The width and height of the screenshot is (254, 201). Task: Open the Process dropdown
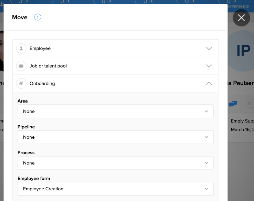pyautogui.click(x=115, y=163)
